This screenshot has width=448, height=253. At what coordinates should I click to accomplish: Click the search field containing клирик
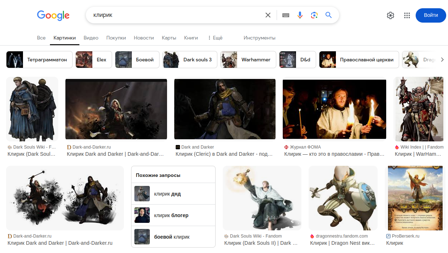(x=176, y=15)
